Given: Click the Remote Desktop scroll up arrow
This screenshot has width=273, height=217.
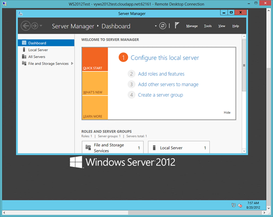Looking at the screenshot, I should [x=269, y=10].
